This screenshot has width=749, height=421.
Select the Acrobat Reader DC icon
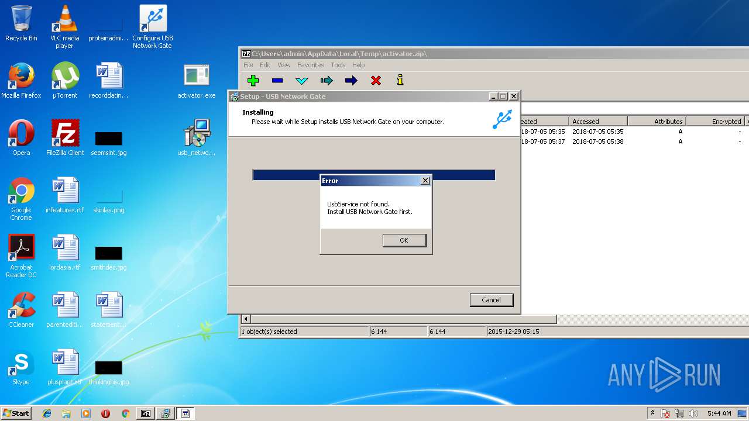pyautogui.click(x=21, y=256)
